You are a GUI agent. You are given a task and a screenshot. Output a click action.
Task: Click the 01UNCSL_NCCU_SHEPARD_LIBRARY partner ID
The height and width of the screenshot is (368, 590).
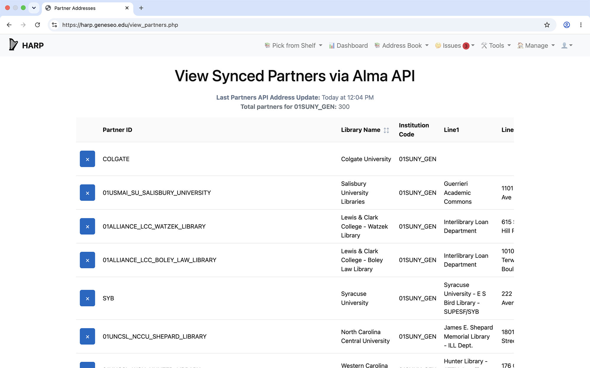click(155, 336)
